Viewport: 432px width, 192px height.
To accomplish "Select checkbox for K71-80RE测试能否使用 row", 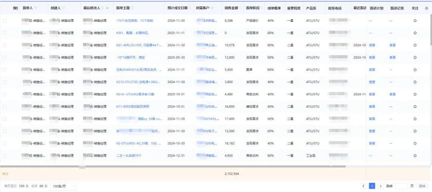I will coord(5,107).
